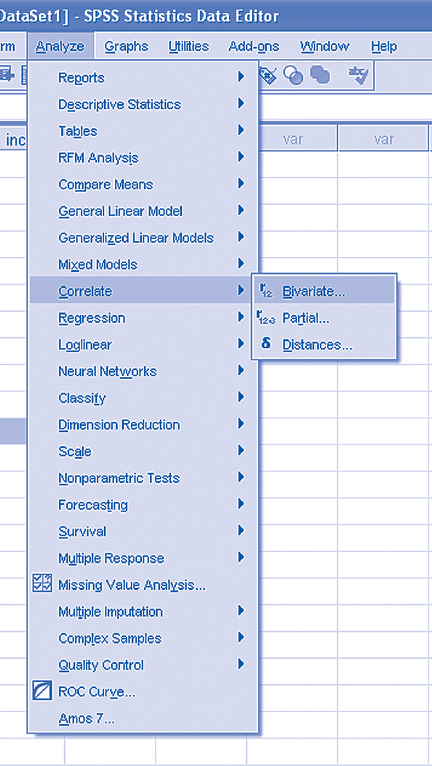Screen dimensions: 432x766
Task: Open the Graphs menu
Action: 126,46
